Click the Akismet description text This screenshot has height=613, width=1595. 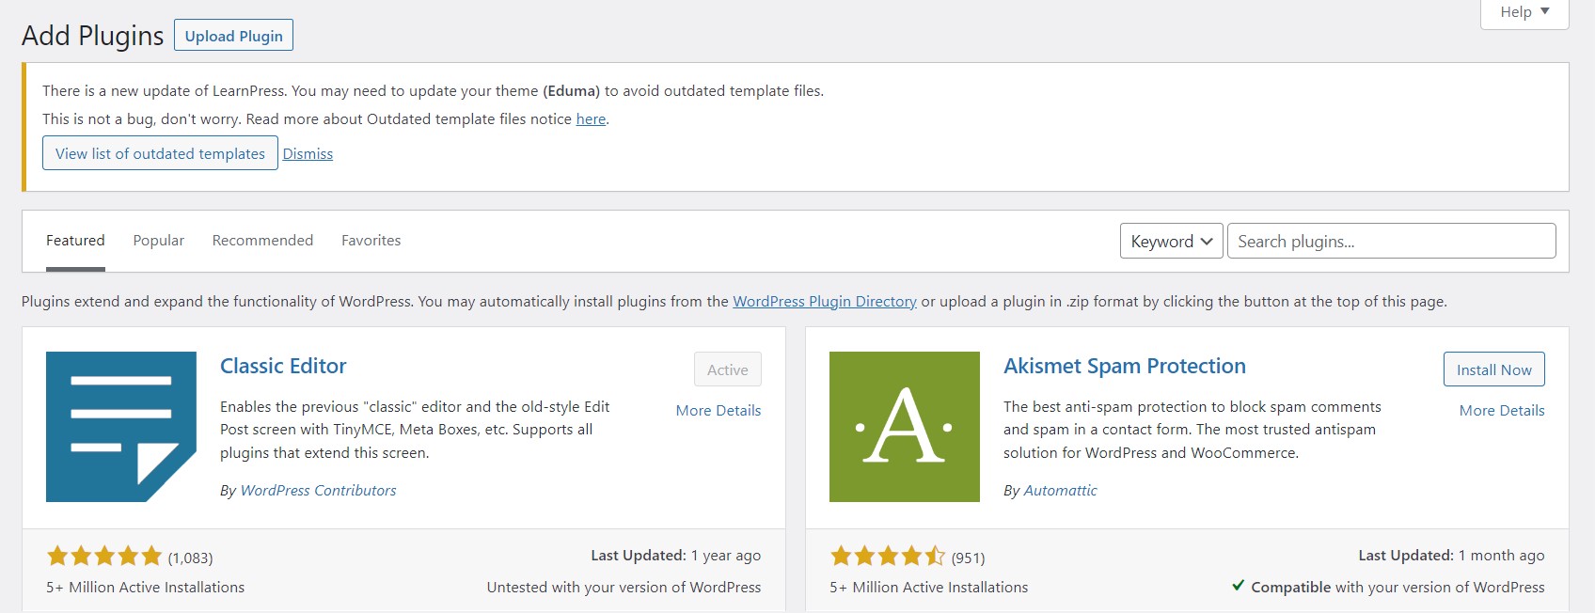(1192, 430)
